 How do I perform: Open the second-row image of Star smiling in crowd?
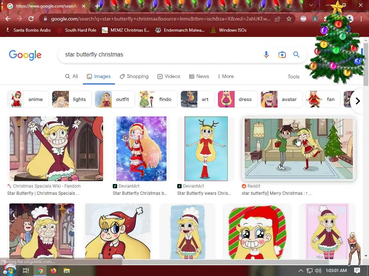[42, 231]
